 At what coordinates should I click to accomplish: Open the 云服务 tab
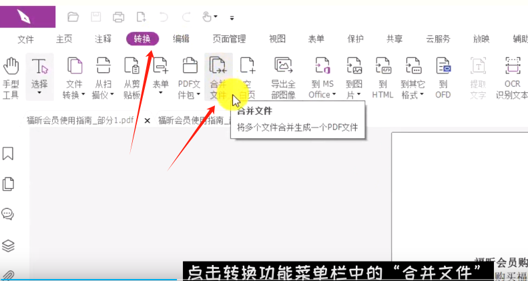pos(438,39)
